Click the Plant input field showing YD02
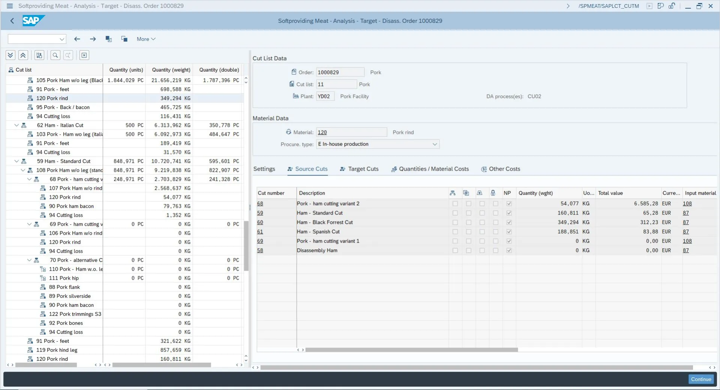The width and height of the screenshot is (720, 390). 325,96
